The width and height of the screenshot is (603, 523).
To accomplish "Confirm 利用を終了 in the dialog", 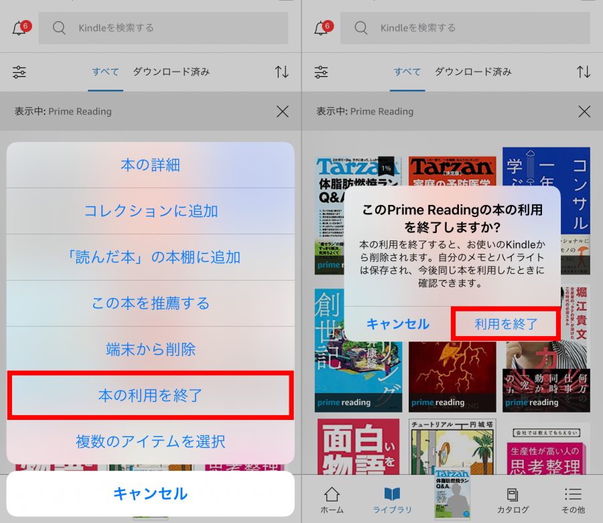I will (x=506, y=324).
